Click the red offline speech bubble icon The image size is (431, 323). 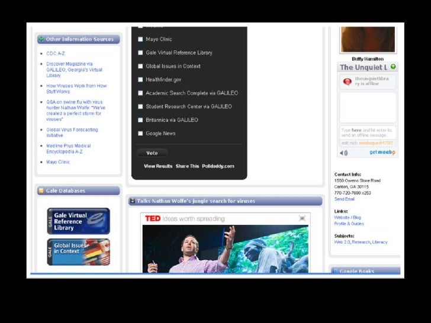point(347,81)
